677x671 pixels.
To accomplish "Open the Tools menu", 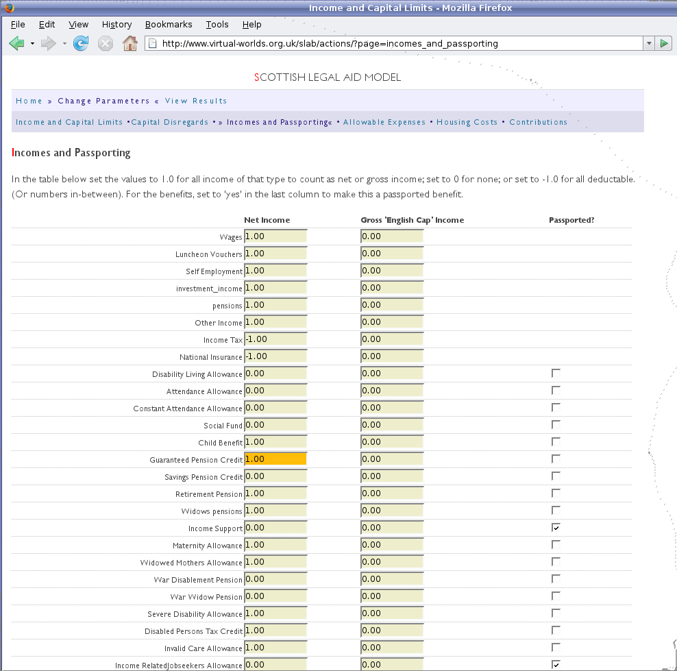I will click(x=217, y=25).
